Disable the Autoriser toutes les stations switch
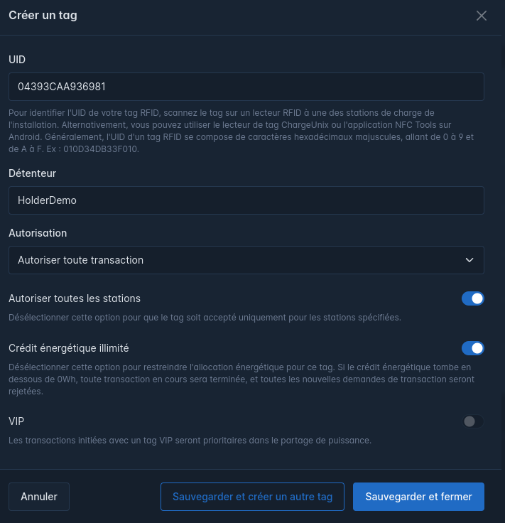 472,298
